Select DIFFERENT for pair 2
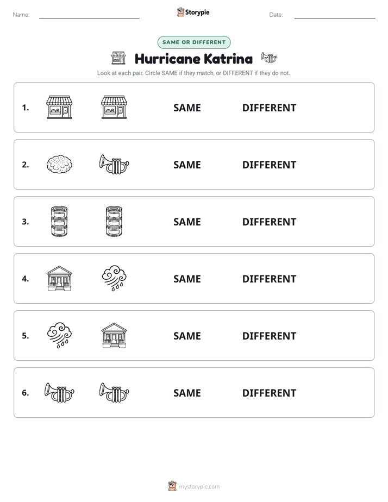 tap(269, 165)
